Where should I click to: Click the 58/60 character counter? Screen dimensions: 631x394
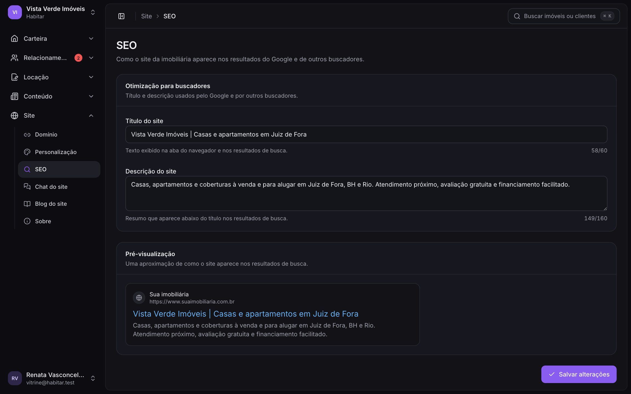[599, 150]
